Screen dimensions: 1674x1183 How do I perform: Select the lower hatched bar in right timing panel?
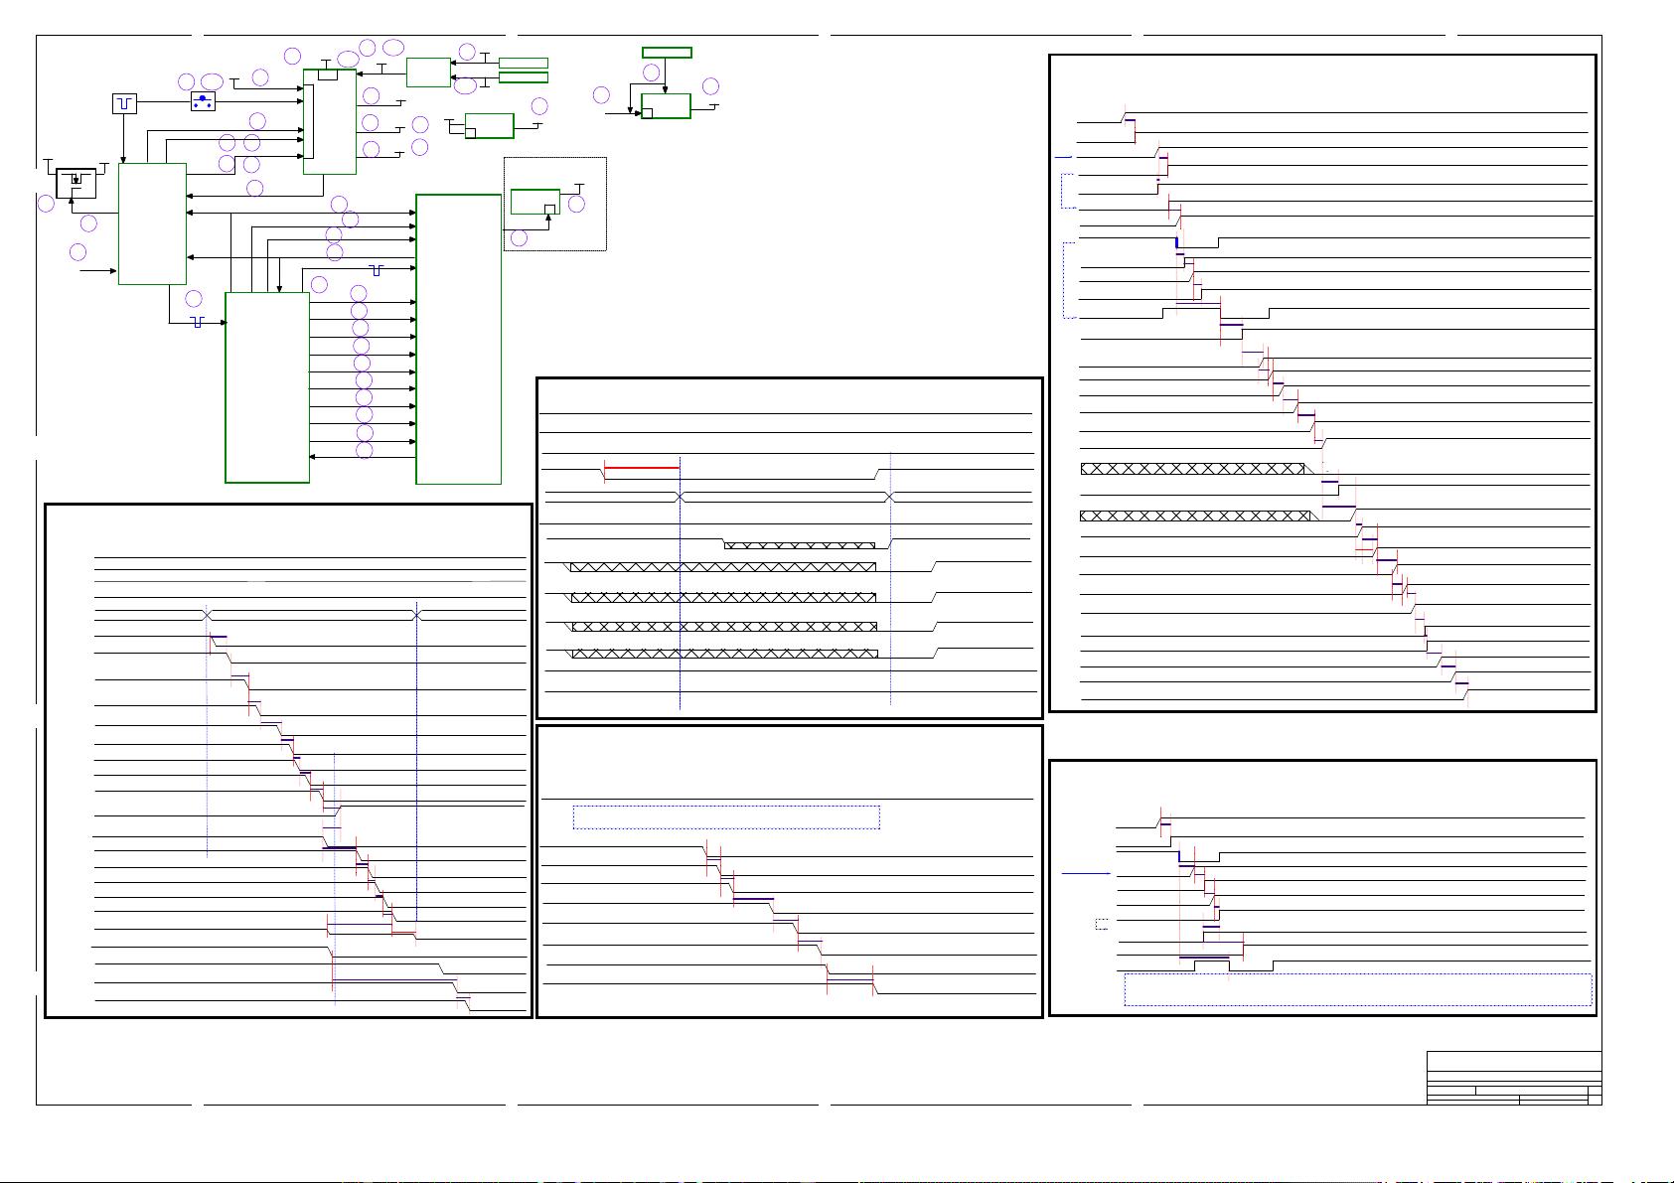pyautogui.click(x=1194, y=516)
